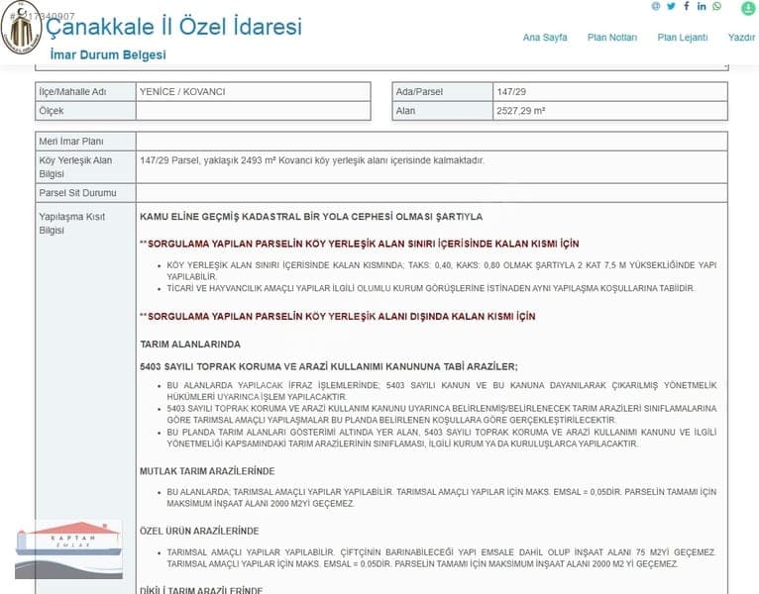This screenshot has width=759, height=594.
Task: Click the 'KAMU ELİNE GEÇMİŞ KADASTRAL' heading
Action: click(x=311, y=217)
